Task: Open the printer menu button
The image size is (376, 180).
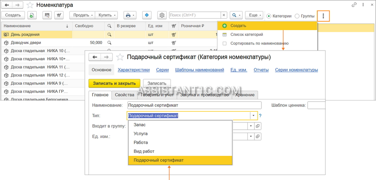Action: (130, 15)
